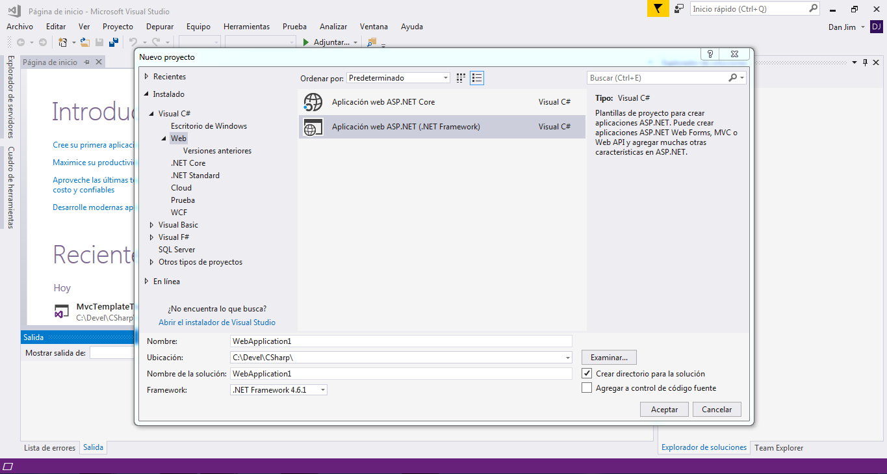The width and height of the screenshot is (887, 474).
Task: Switch template list to small icons view
Action: click(x=461, y=78)
